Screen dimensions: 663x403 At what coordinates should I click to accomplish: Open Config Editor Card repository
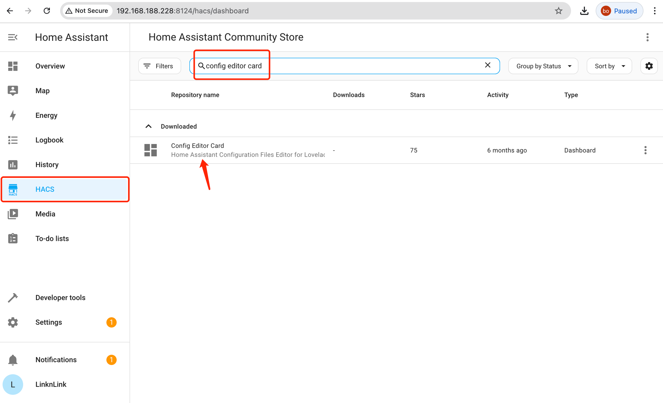coord(197,146)
